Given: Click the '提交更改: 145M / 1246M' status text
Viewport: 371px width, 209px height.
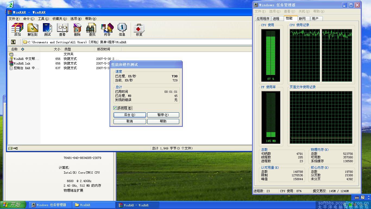Looking at the screenshot, I should point(331,191).
